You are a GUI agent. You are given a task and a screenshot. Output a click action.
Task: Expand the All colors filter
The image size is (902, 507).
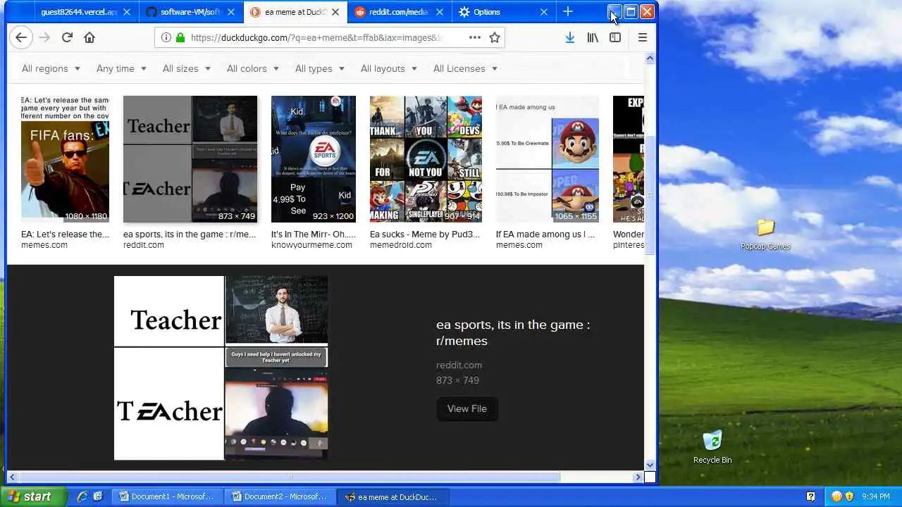[252, 68]
